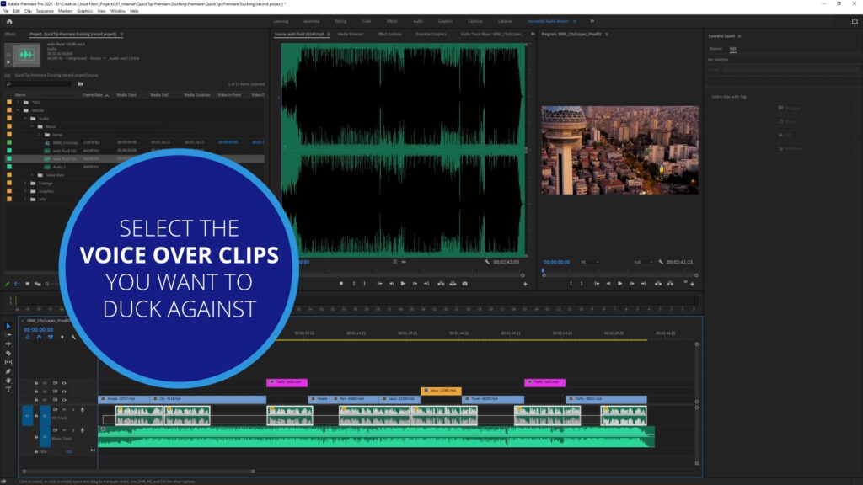Choose the Hand tool
Image resolution: width=863 pixels, height=485 pixels.
point(8,380)
